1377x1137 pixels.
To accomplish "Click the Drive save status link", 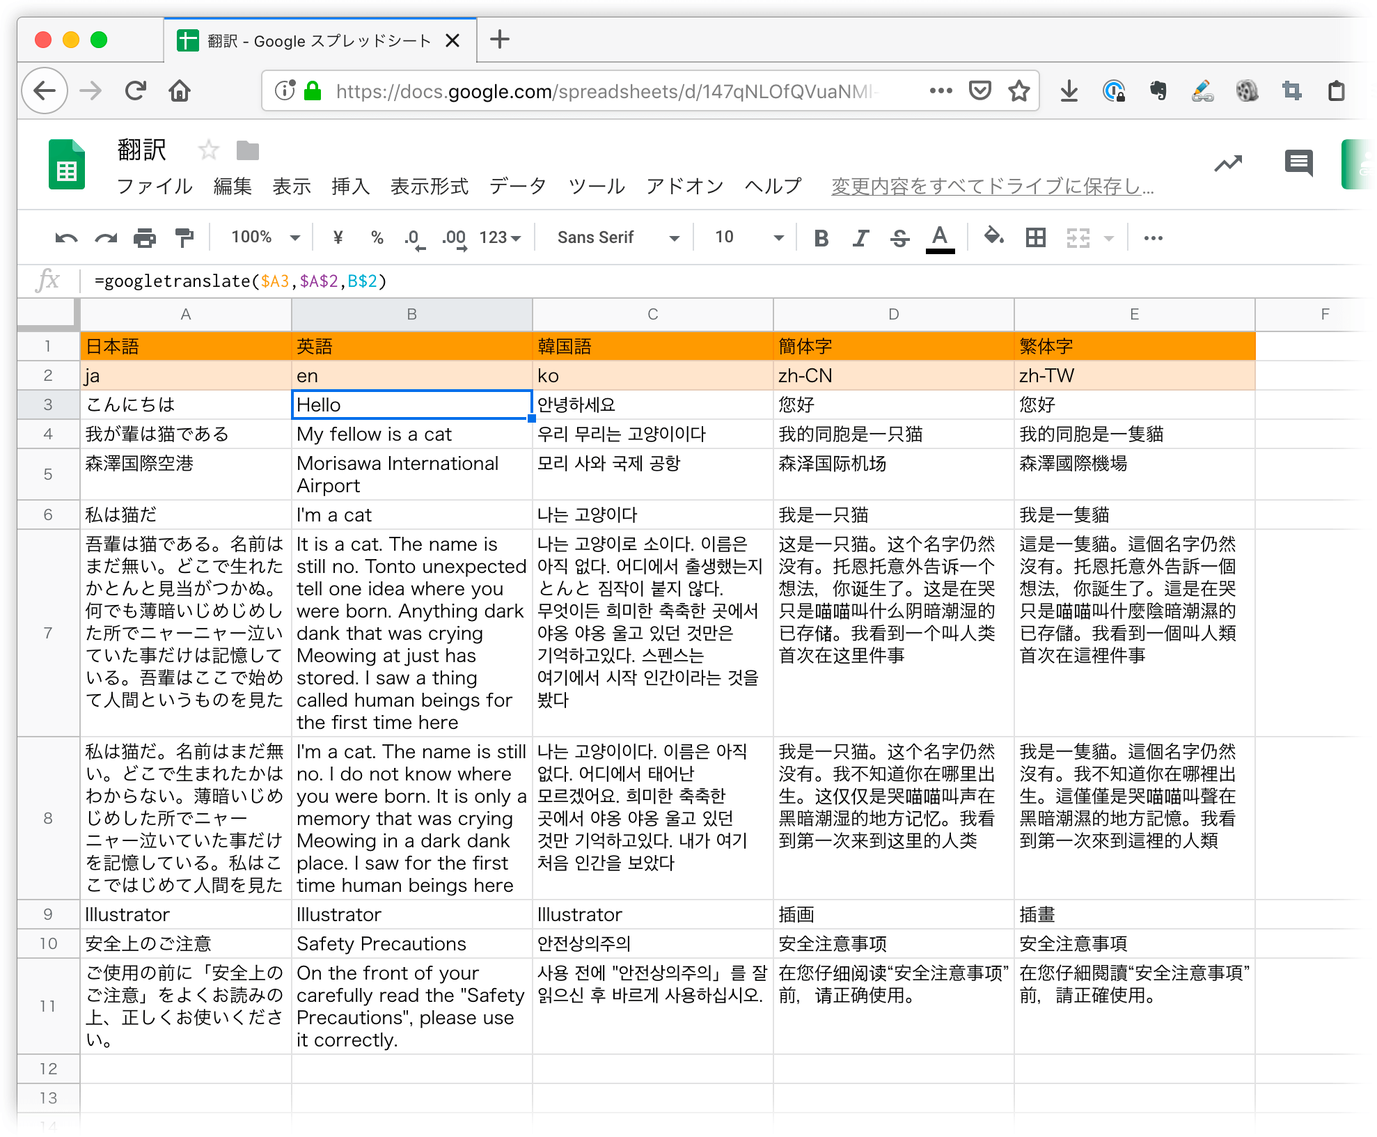I will pyautogui.click(x=992, y=187).
